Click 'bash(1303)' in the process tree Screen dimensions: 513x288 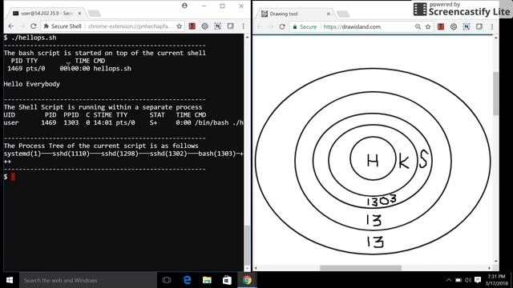click(x=217, y=154)
